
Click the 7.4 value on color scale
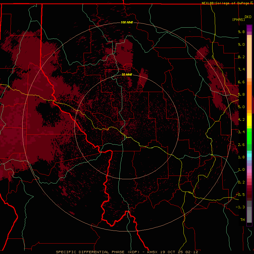coord(241,69)
